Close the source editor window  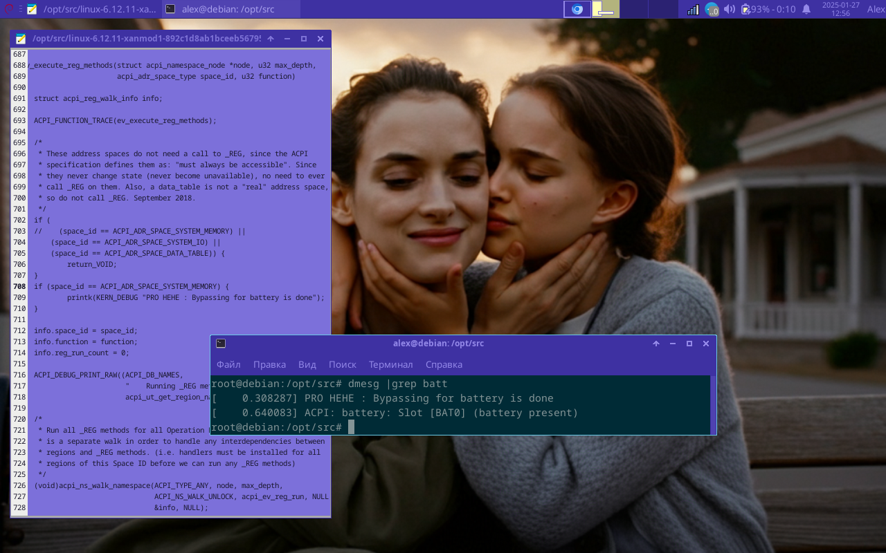320,39
